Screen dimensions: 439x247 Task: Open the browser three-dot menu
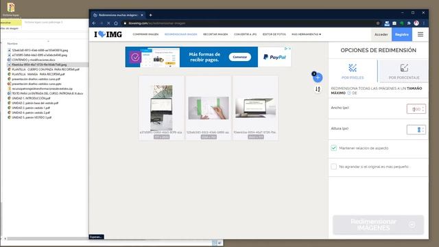[424, 23]
